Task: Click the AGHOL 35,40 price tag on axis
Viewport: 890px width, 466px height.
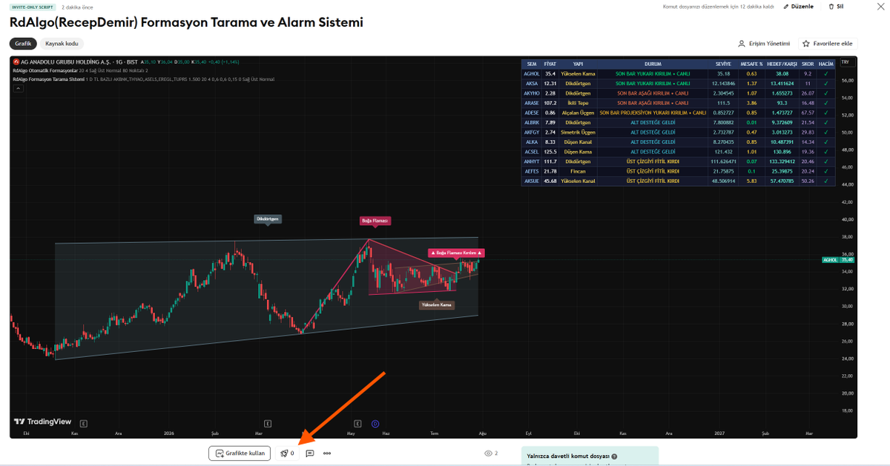Action: pyautogui.click(x=839, y=260)
